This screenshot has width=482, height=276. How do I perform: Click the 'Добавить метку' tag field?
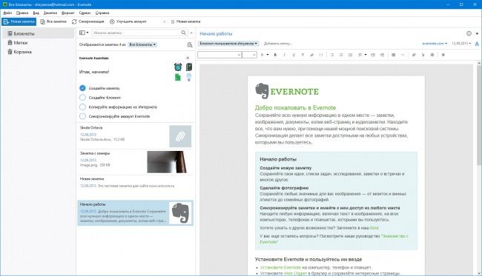[277, 44]
